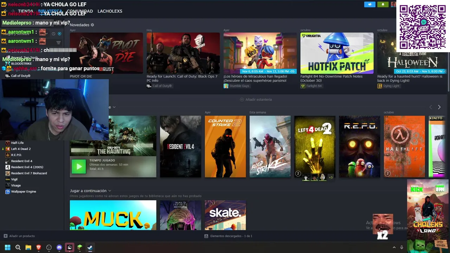The width and height of the screenshot is (450, 253).
Task: Open the Dying Light Halloween news thumbnail
Action: point(412,53)
